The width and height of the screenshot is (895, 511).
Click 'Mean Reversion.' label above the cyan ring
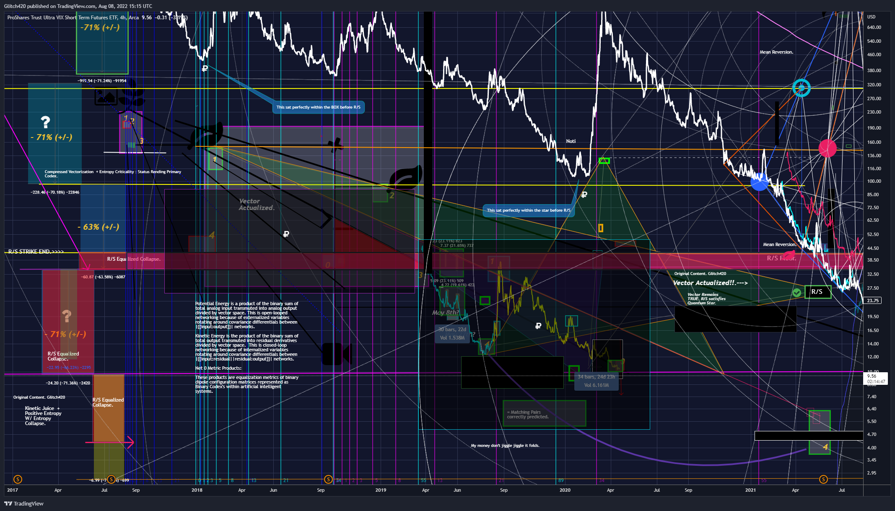[776, 52]
